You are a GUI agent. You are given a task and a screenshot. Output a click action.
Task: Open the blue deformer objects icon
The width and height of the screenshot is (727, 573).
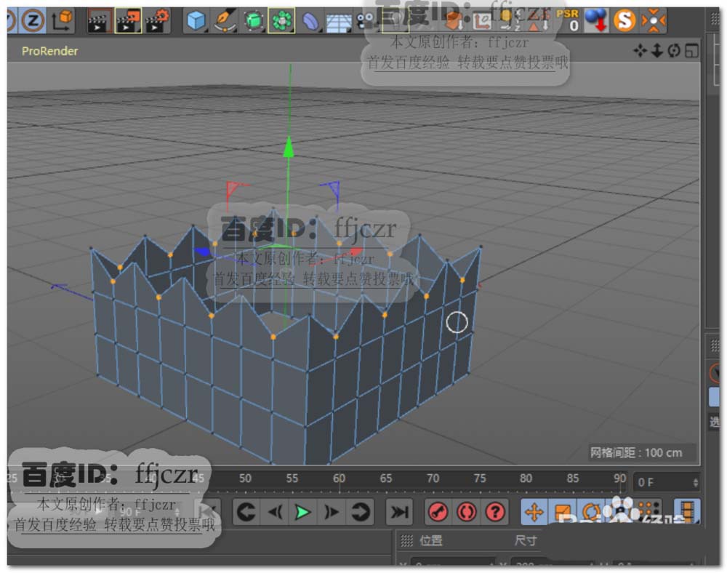(x=310, y=20)
